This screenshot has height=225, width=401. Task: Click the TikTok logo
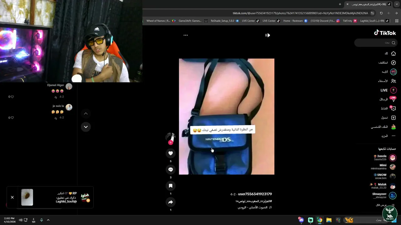click(x=385, y=33)
